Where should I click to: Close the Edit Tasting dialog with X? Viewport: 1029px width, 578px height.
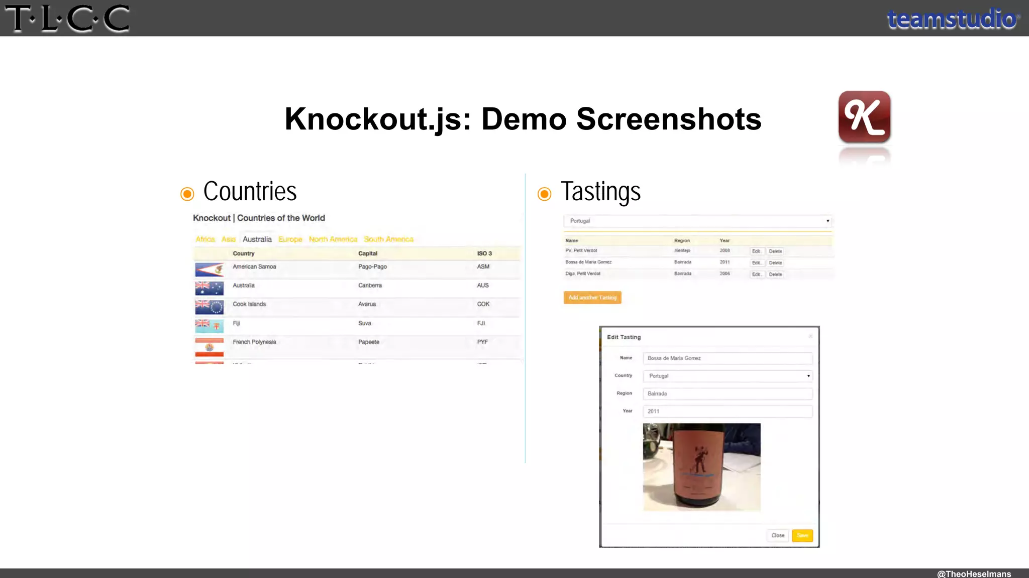tap(810, 336)
